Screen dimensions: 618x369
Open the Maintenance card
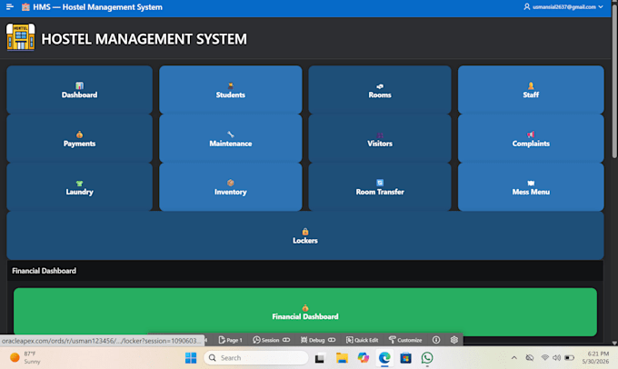(231, 139)
